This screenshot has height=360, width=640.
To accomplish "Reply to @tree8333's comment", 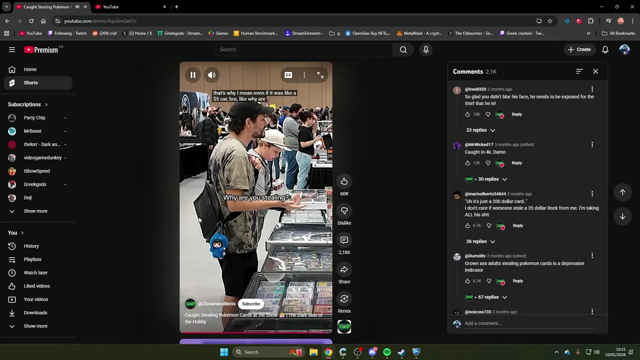I will [x=516, y=114].
